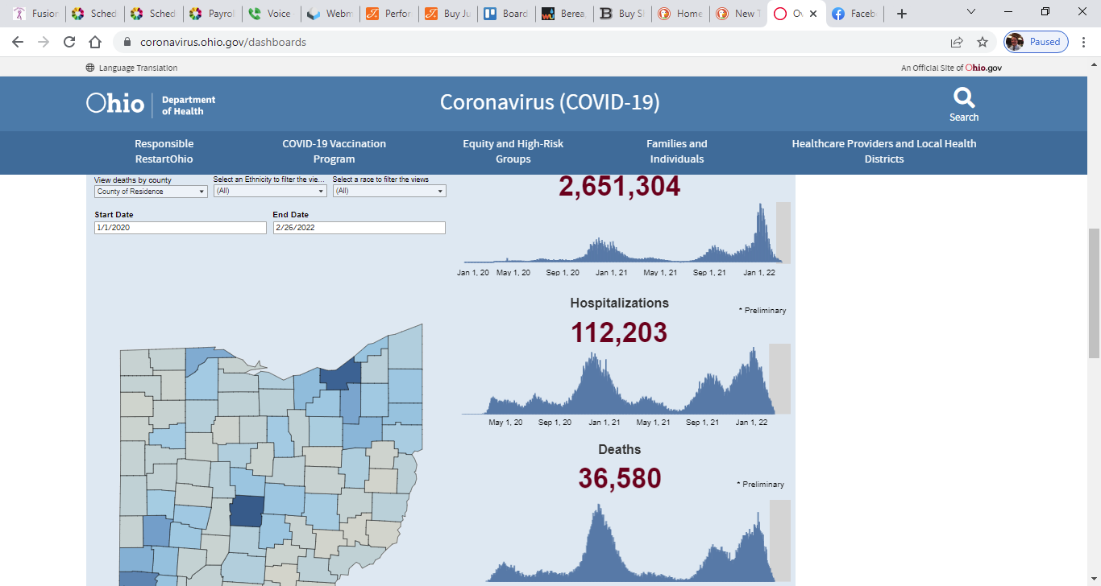Screen dimensions: 1101x586
Task: Switch to the Facebook tab
Action: pyautogui.click(x=854, y=14)
